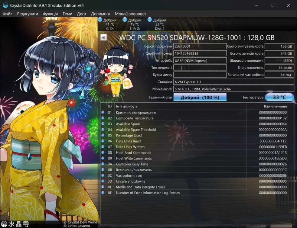Viewport: 297px width, 228px height.
Task: Open the Функція menu
Action: click(50, 14)
